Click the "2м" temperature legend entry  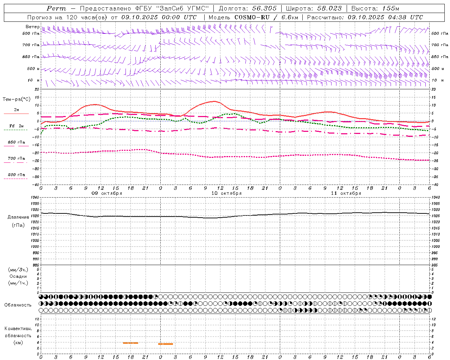click(x=17, y=110)
